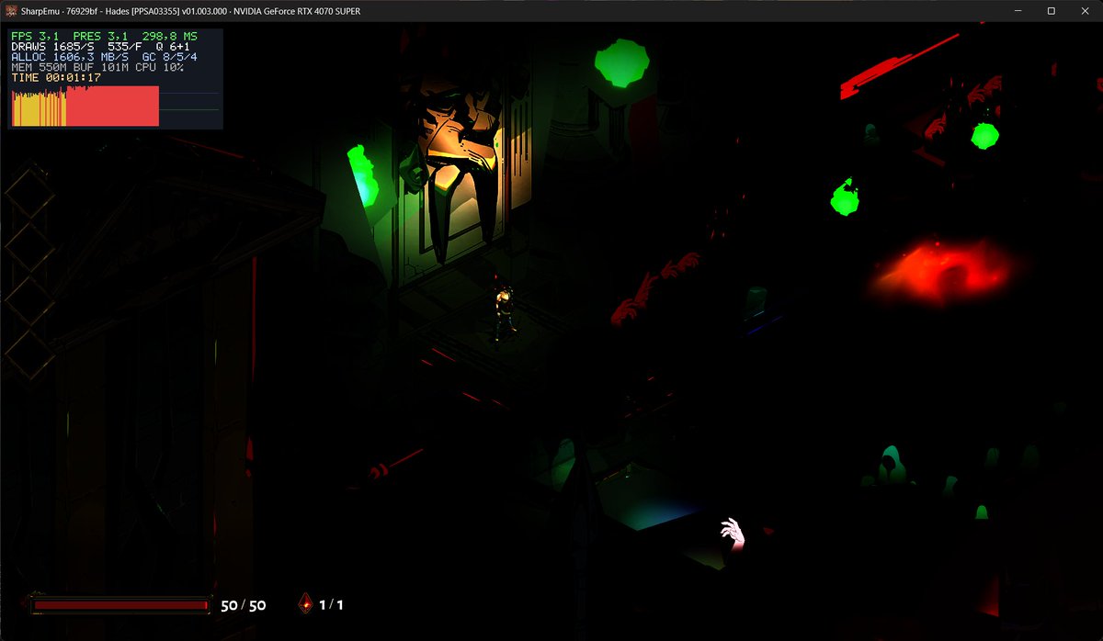The image size is (1103, 641).
Task: Click the "50 / 50" health value
Action: click(x=244, y=605)
